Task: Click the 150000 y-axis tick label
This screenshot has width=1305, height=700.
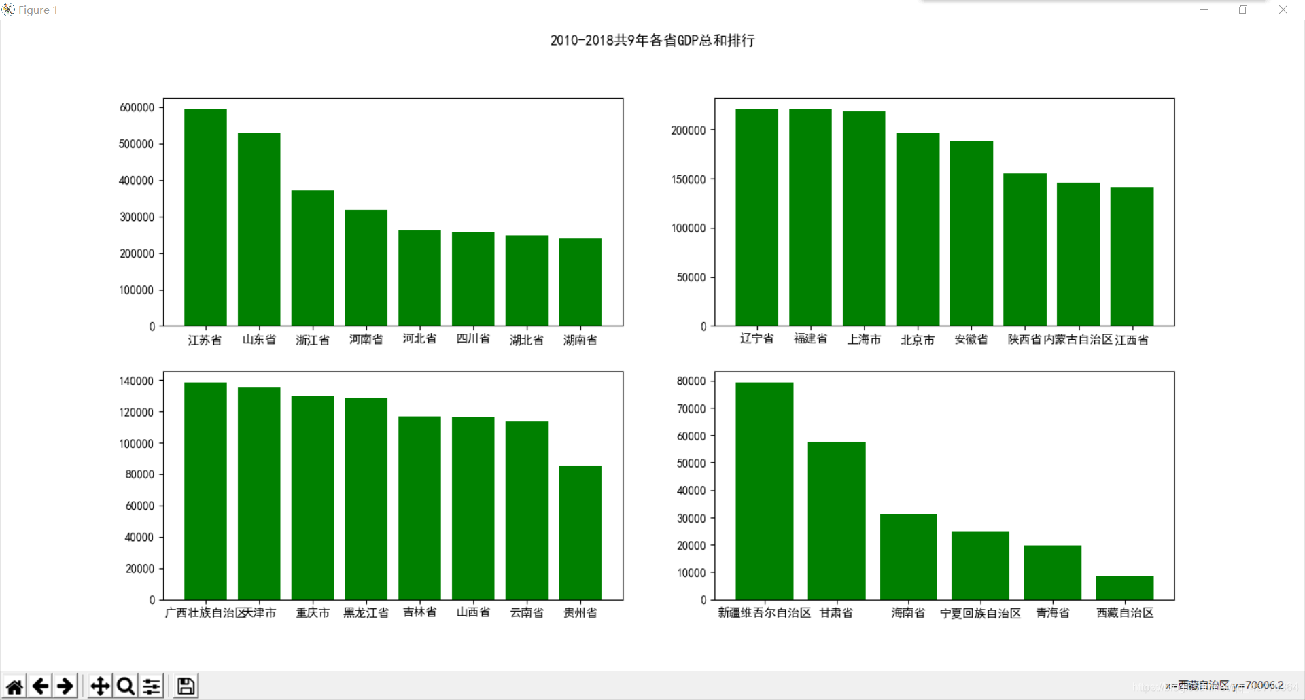Action: tap(689, 179)
